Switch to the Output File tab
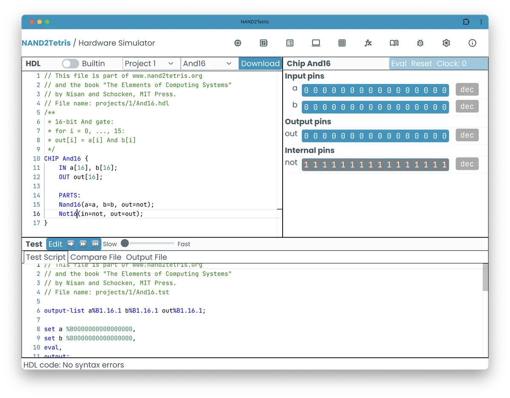This screenshot has width=510, height=398. 147,257
